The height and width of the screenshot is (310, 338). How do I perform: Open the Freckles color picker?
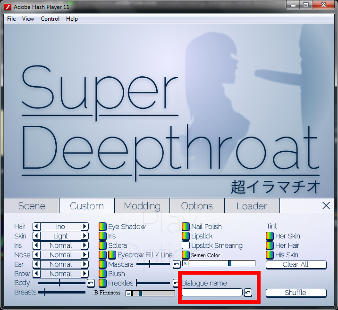coord(102,283)
